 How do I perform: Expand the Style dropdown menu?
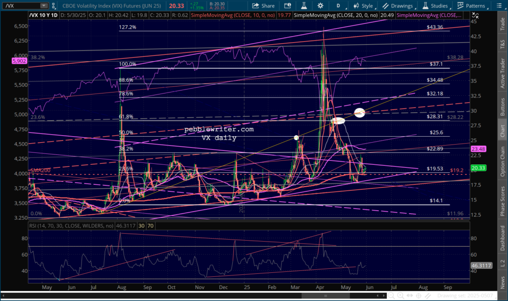coord(363,5)
